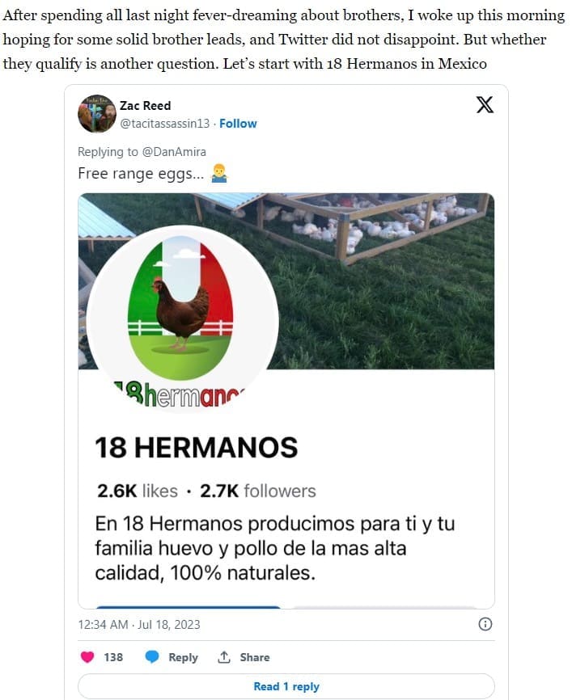Screen dimensions: 572x700
Task: Click the tweet timestamp Jul 18, 2023
Action: point(139,624)
